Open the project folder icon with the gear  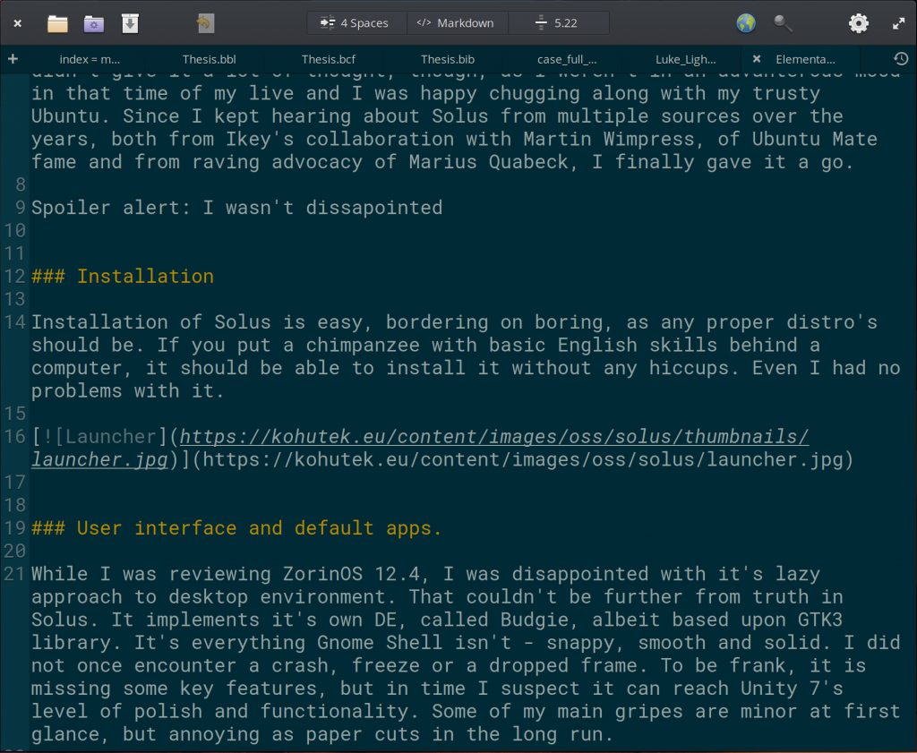click(93, 23)
